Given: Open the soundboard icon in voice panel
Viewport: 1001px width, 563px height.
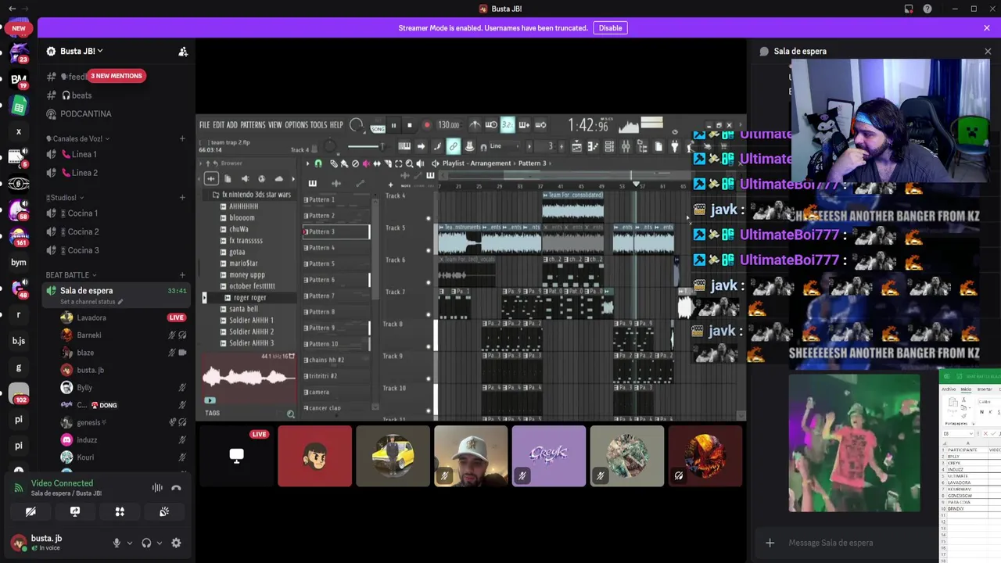Looking at the screenshot, I should pos(164,511).
